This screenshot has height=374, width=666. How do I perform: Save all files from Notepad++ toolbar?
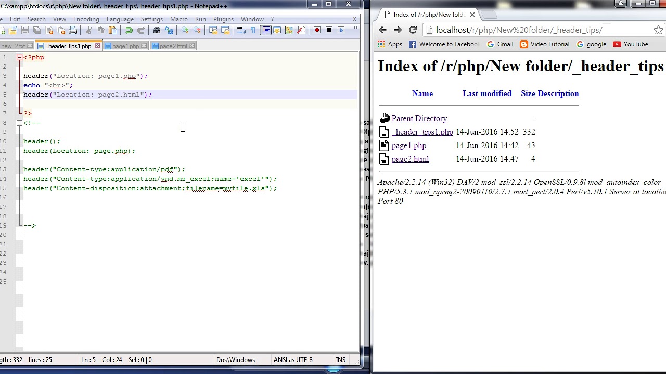pos(36,30)
